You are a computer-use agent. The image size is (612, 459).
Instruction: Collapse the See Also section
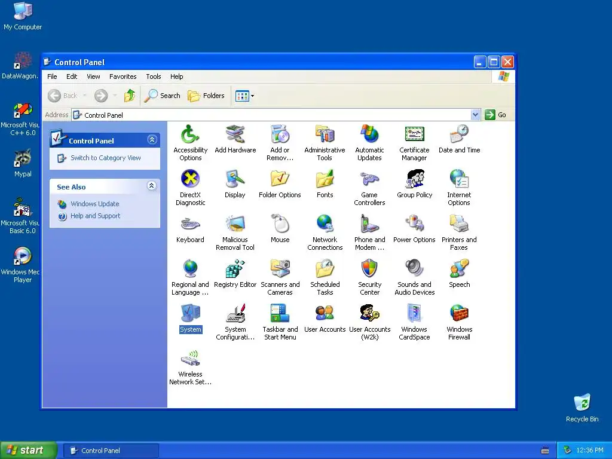pos(152,186)
